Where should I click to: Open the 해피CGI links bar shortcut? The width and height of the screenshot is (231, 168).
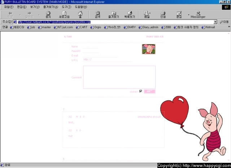click(17, 27)
